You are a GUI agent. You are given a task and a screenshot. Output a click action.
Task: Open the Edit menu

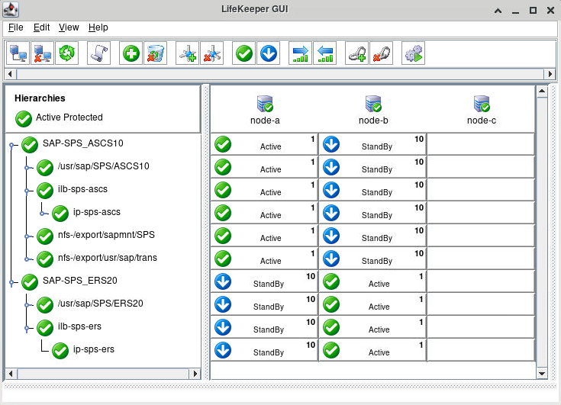(x=41, y=27)
